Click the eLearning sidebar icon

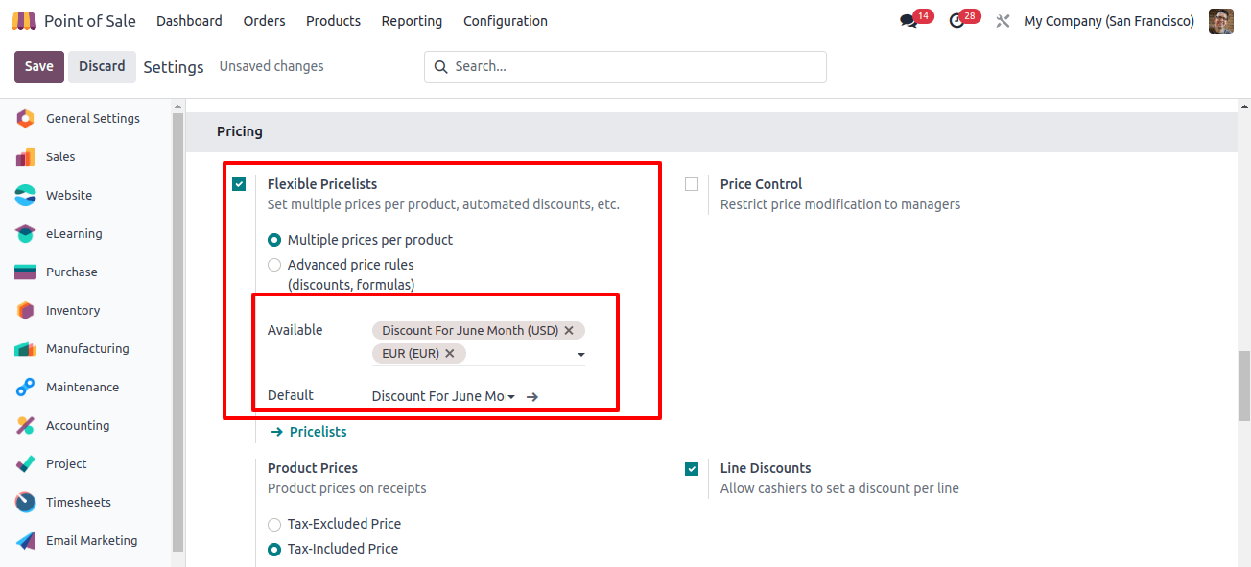26,234
